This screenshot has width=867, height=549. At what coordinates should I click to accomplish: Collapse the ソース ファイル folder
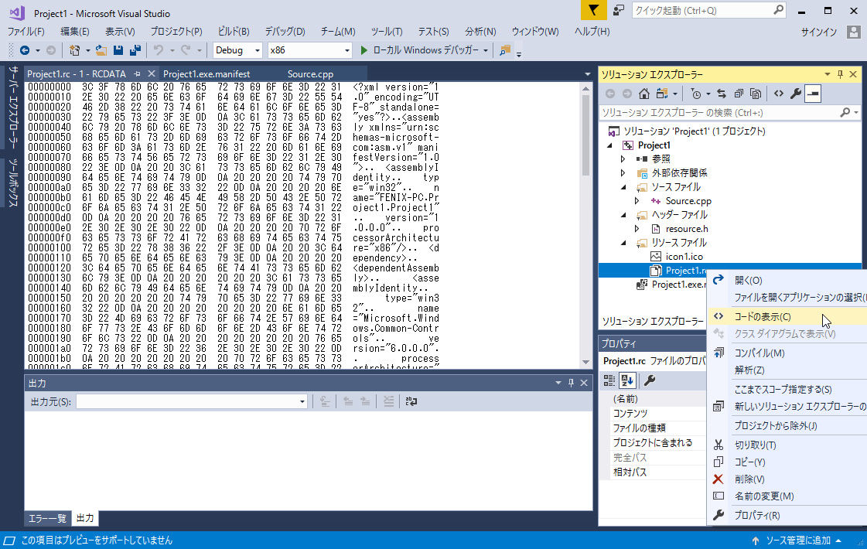point(623,187)
